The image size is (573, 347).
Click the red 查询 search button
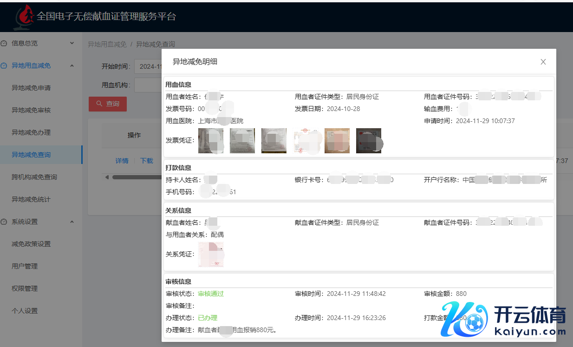point(107,104)
